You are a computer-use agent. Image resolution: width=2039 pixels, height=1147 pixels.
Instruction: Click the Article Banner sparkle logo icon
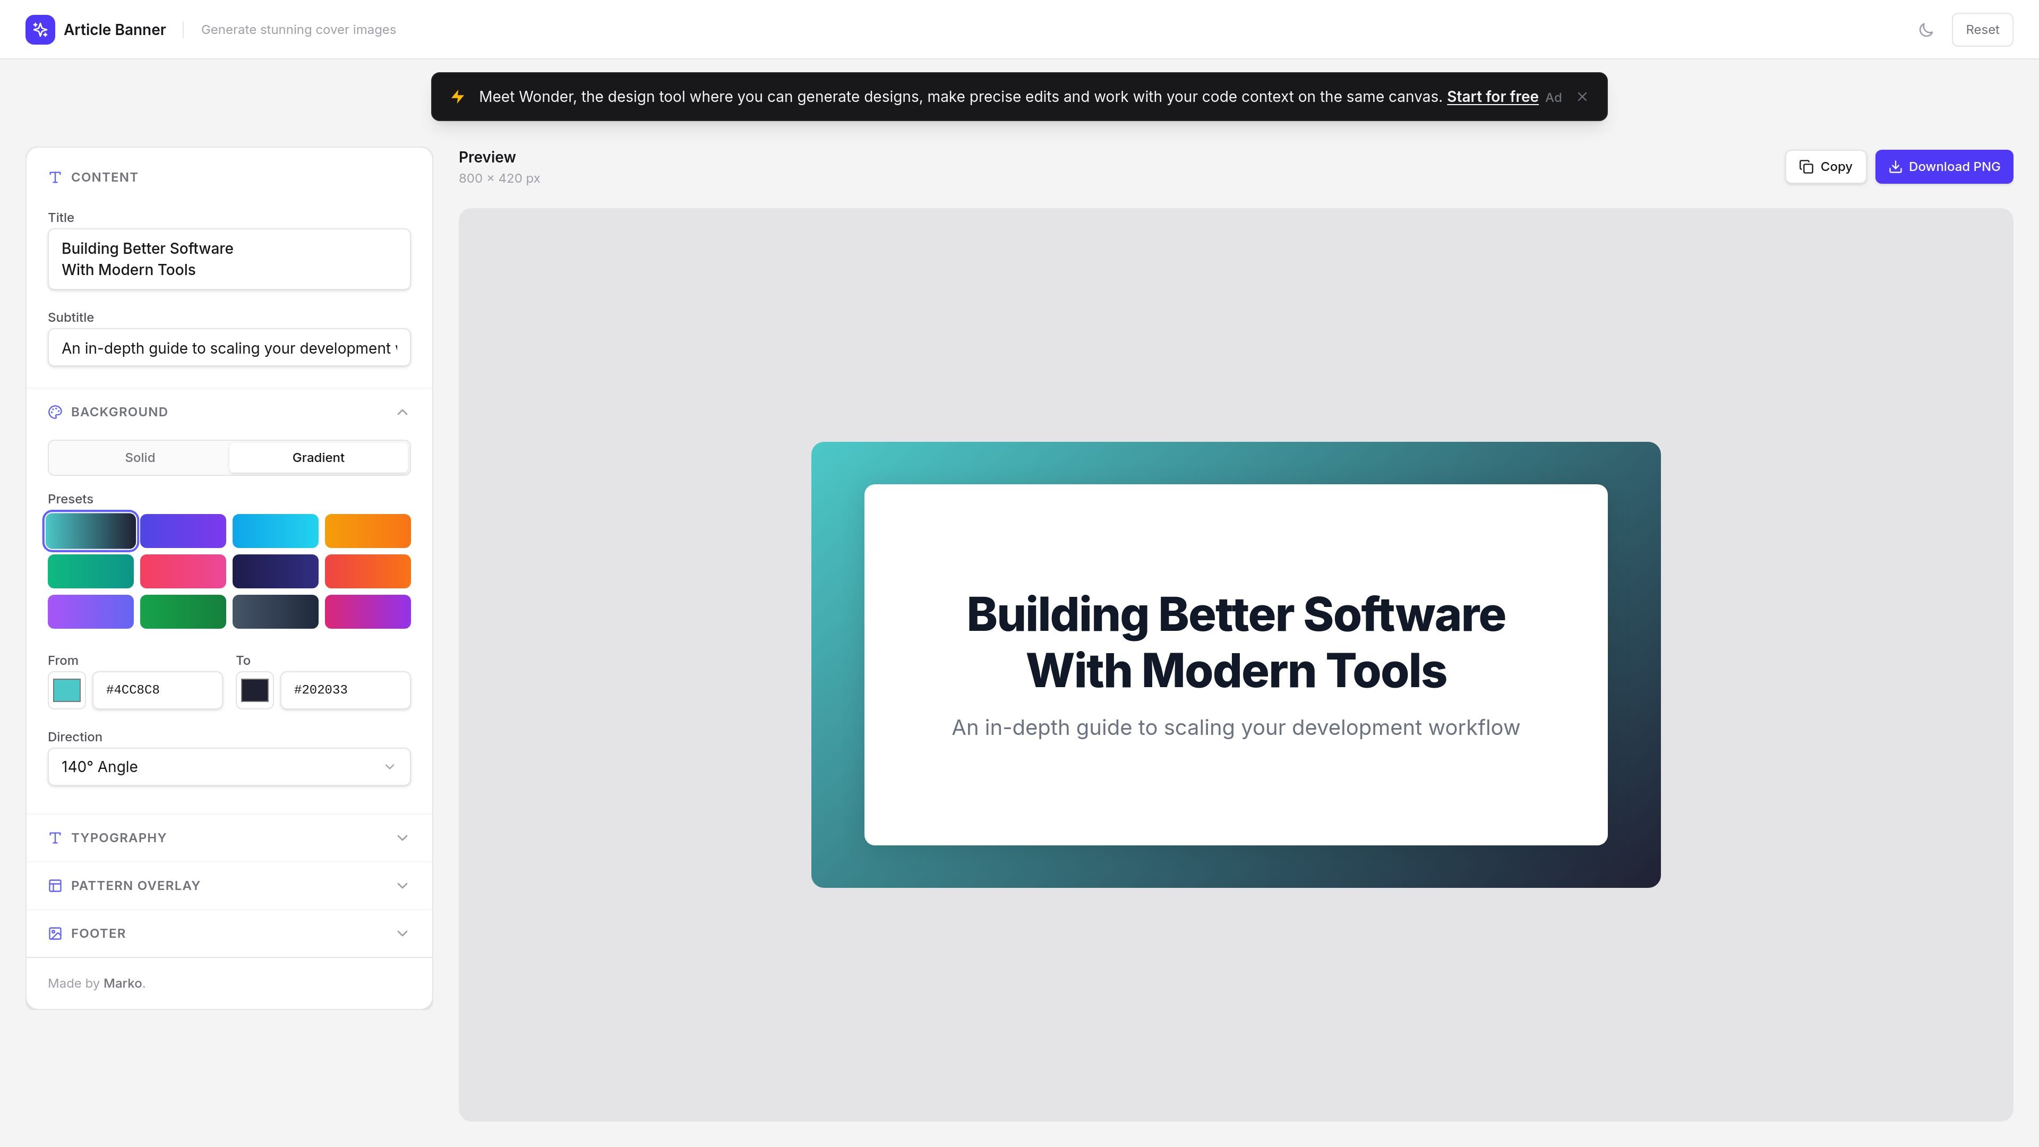click(x=40, y=29)
